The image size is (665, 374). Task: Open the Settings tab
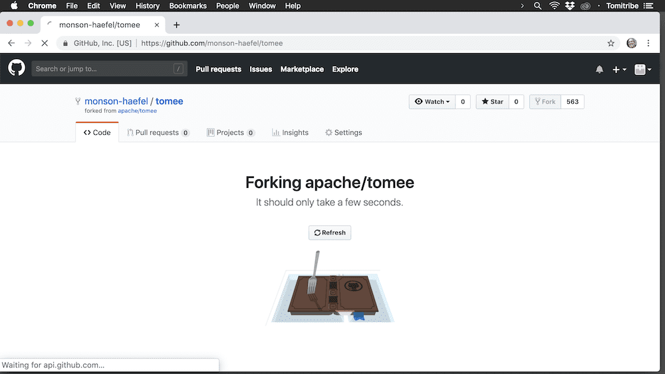point(344,133)
